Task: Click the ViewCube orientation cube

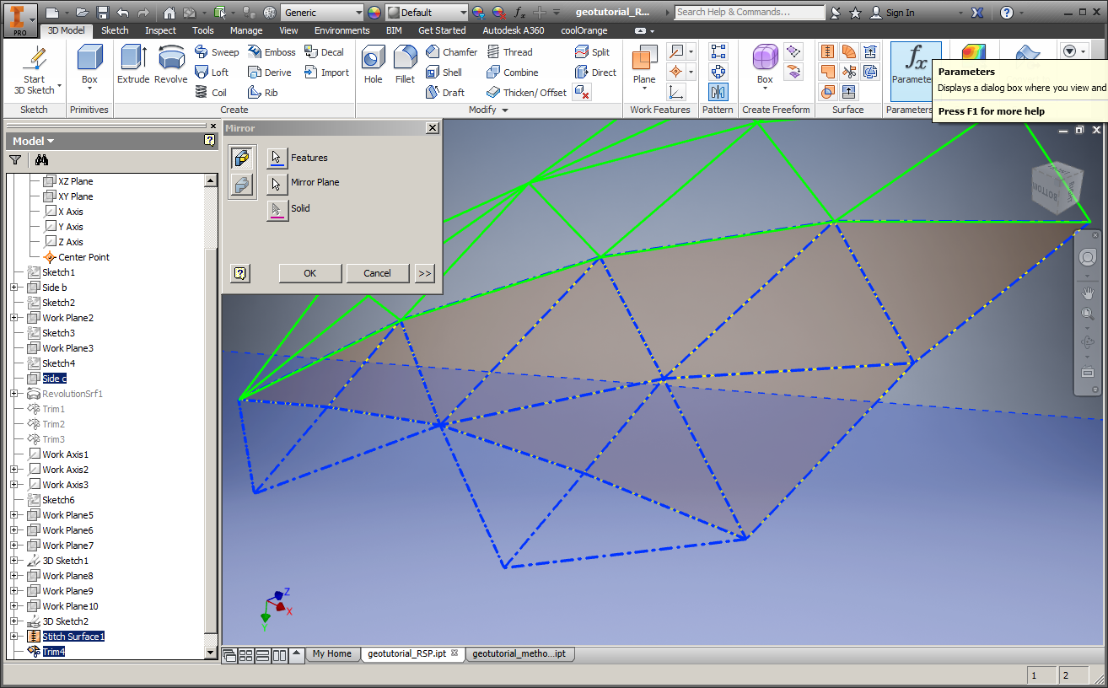Action: click(1057, 187)
